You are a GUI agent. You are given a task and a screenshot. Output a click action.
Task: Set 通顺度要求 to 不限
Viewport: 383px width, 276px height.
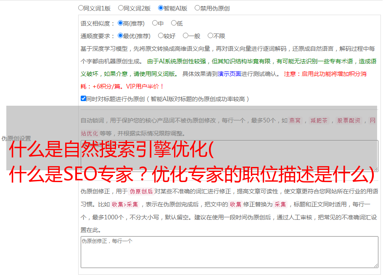210,36
